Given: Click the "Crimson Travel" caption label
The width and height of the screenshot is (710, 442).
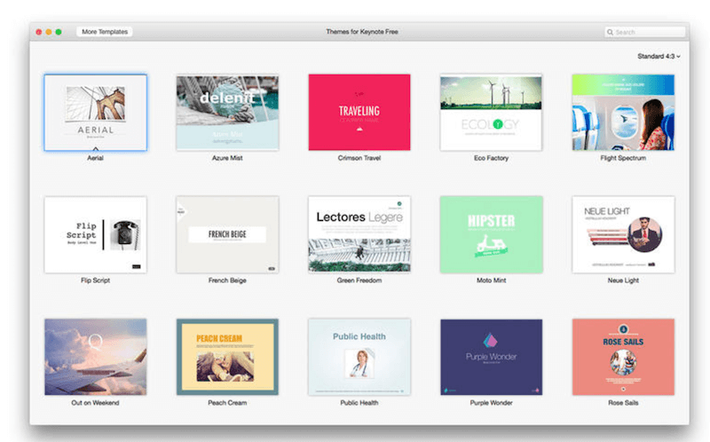Looking at the screenshot, I should pos(359,158).
